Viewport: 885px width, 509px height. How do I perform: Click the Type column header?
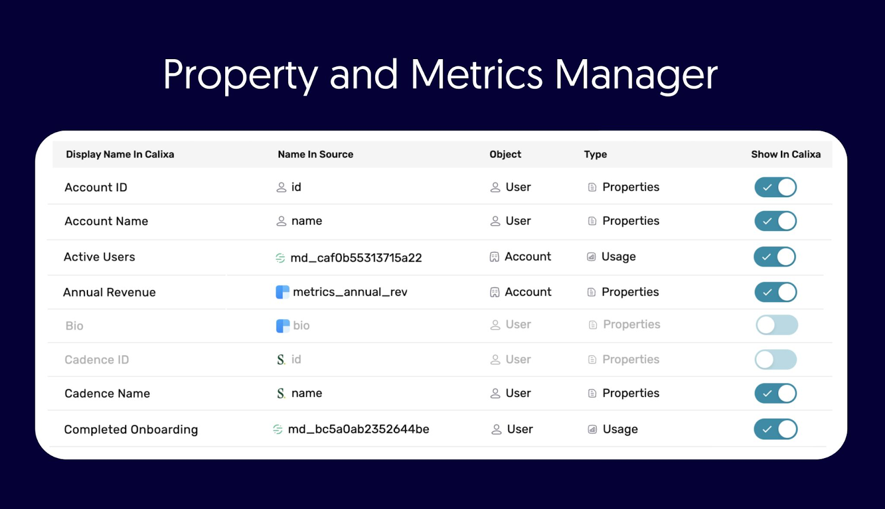(x=595, y=155)
